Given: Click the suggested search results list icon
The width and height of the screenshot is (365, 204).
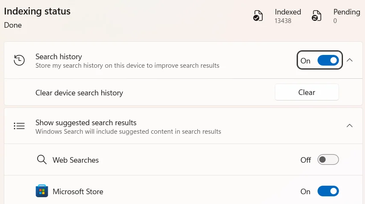Looking at the screenshot, I should 19,126.
